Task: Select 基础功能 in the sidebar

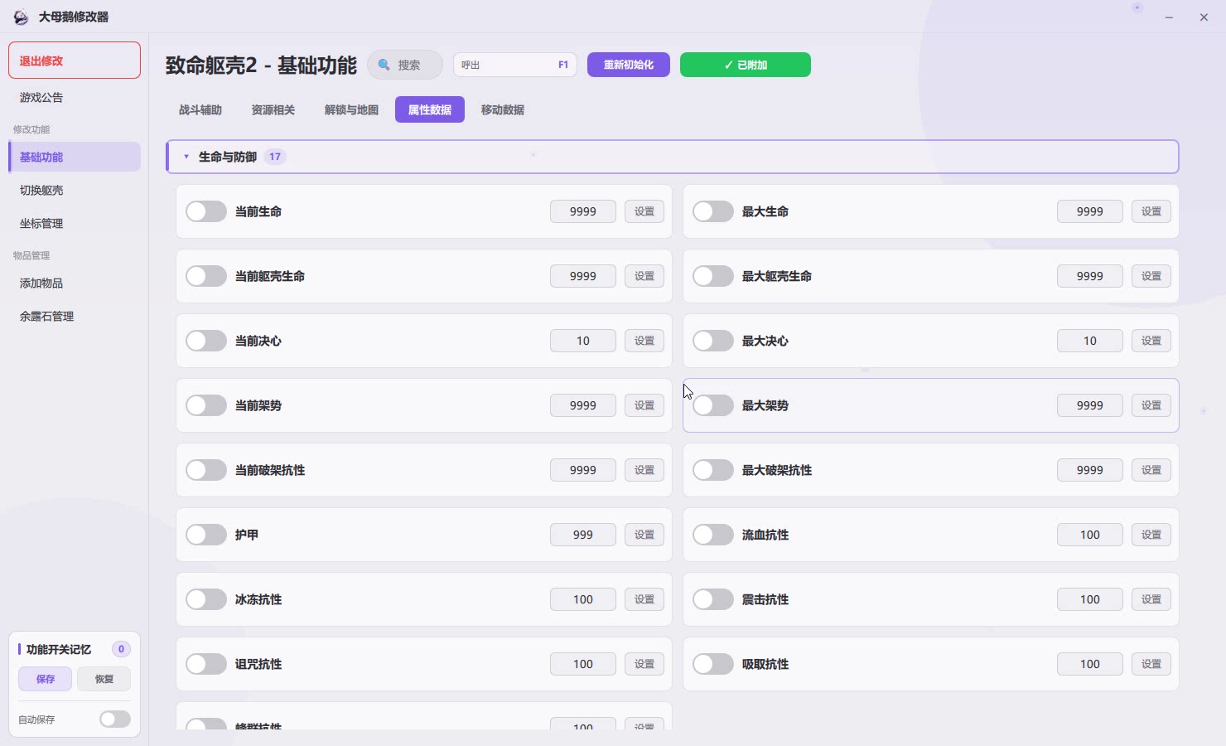Action: click(x=75, y=157)
